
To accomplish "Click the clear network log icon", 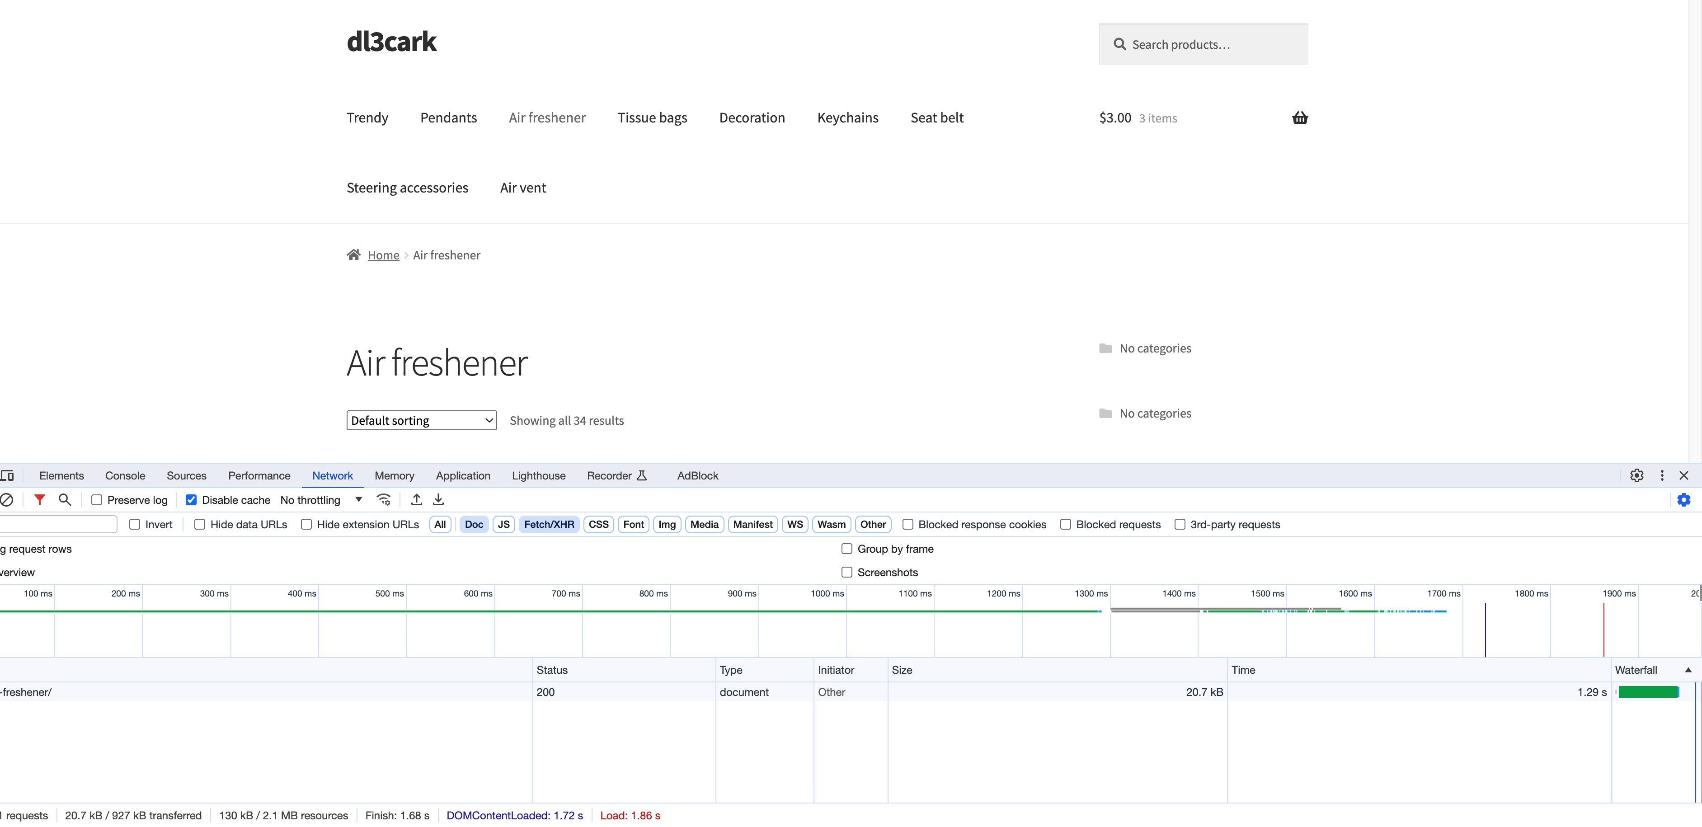I will 7,500.
